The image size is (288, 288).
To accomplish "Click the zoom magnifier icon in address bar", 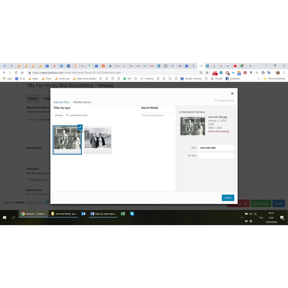I will [x=201, y=72].
